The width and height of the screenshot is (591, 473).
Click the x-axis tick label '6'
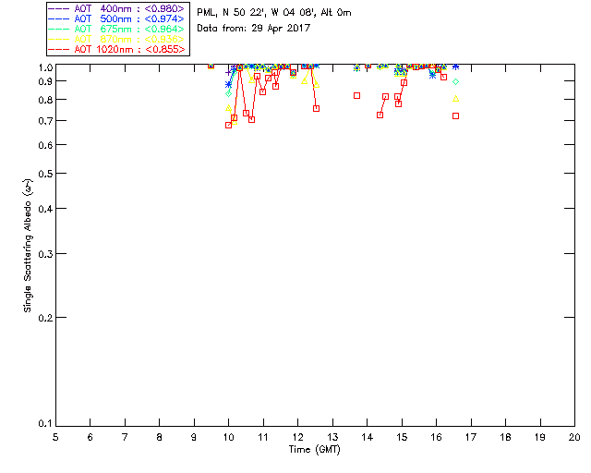pos(90,437)
